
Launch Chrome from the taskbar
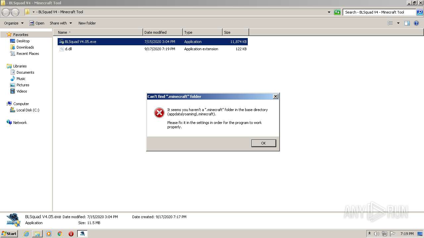(60, 234)
